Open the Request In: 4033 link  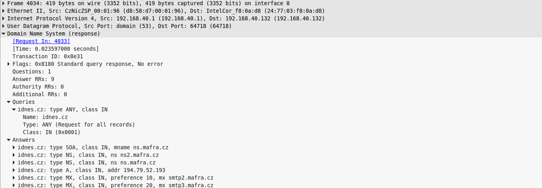tap(41, 41)
